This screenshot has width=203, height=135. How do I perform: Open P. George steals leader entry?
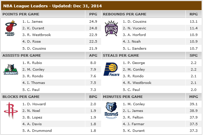(x=134, y=63)
